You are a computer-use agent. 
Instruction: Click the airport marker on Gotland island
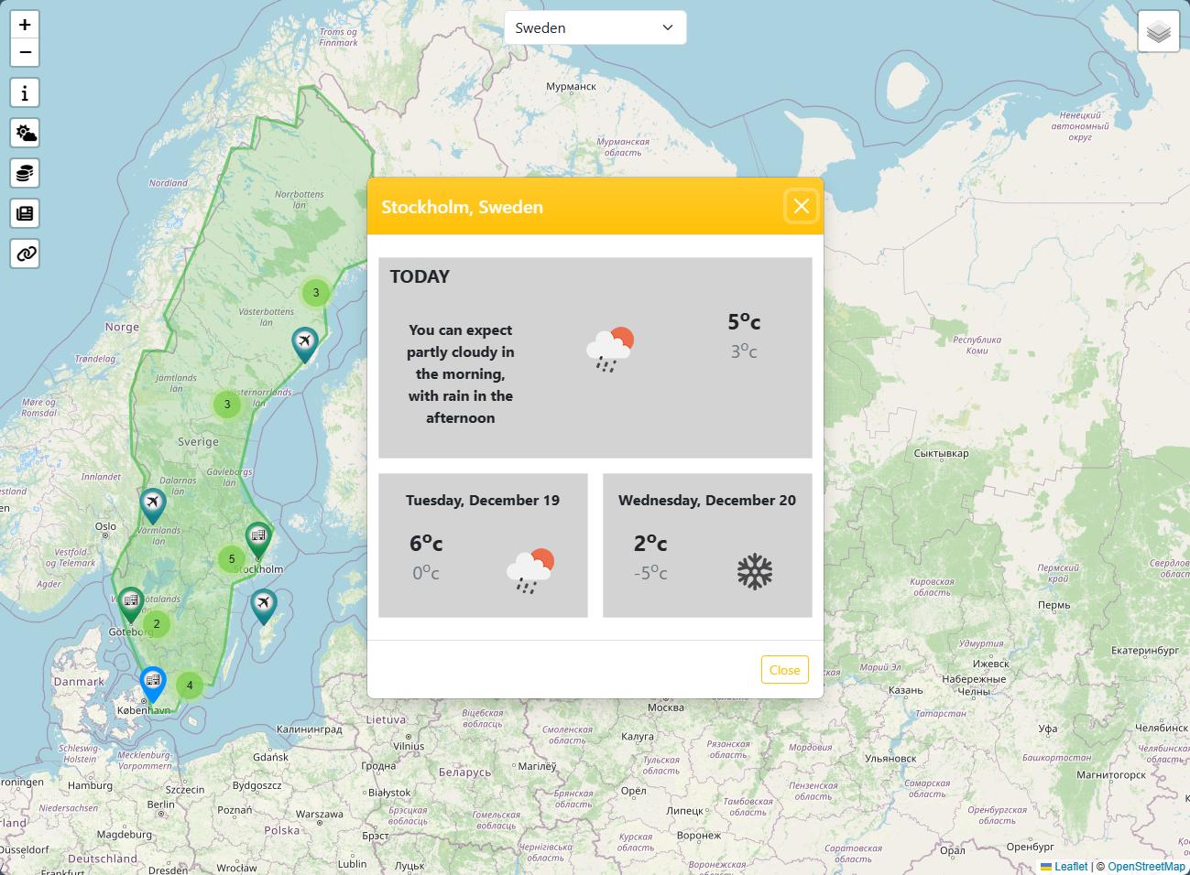click(x=264, y=604)
